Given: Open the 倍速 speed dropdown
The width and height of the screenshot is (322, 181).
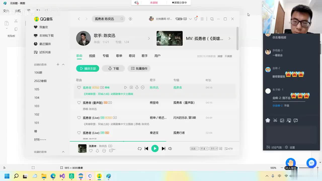Looking at the screenshot, I should [x=194, y=149].
